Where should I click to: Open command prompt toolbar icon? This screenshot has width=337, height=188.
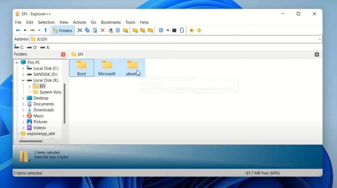pyautogui.click(x=174, y=31)
